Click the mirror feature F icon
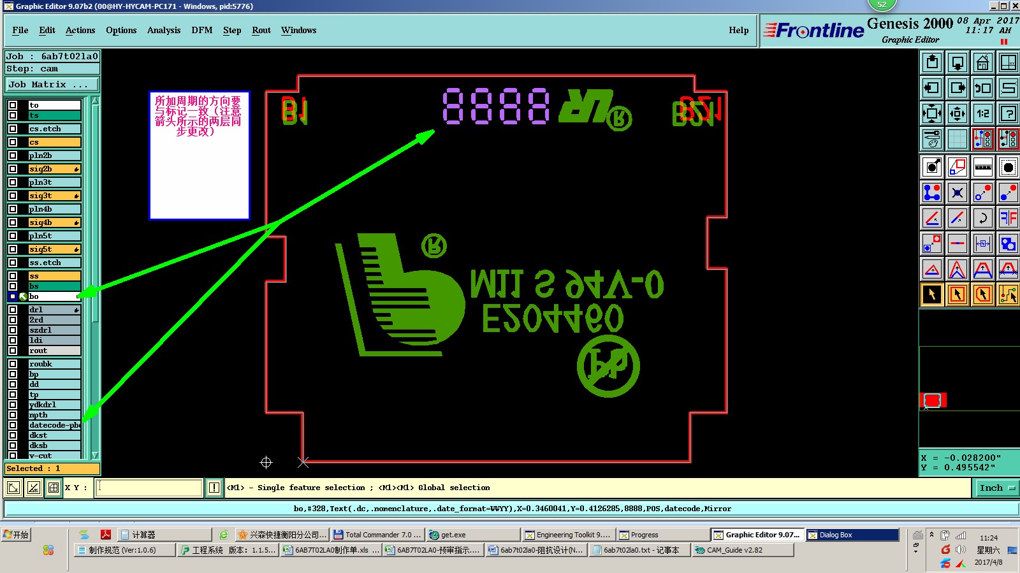Screen dimensions: 1020x573 click(x=1009, y=218)
